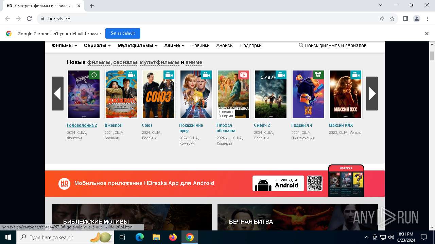Click the site lock icon in address bar

click(x=43, y=19)
